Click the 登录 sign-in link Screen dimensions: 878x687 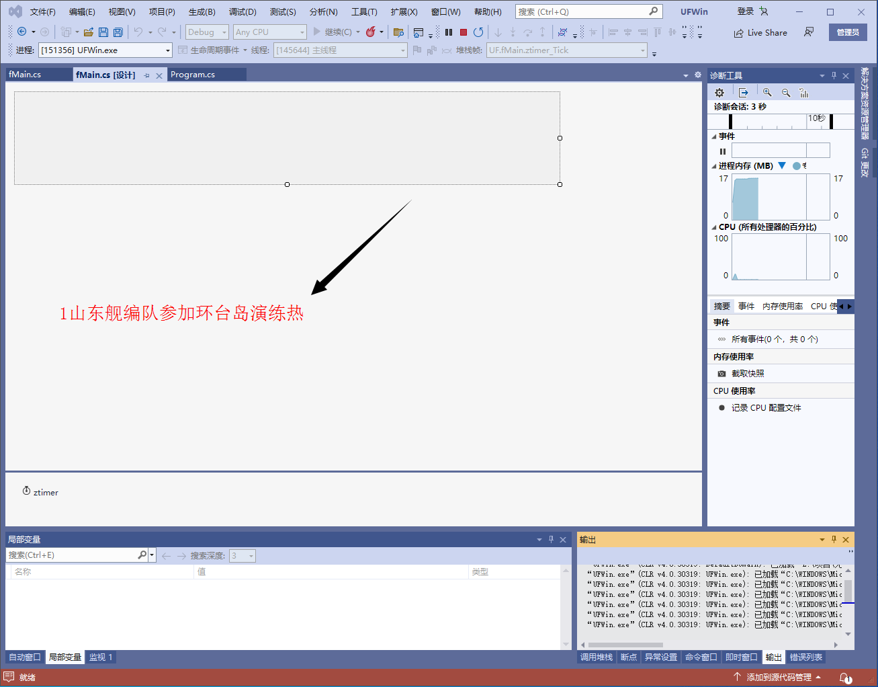pyautogui.click(x=746, y=11)
